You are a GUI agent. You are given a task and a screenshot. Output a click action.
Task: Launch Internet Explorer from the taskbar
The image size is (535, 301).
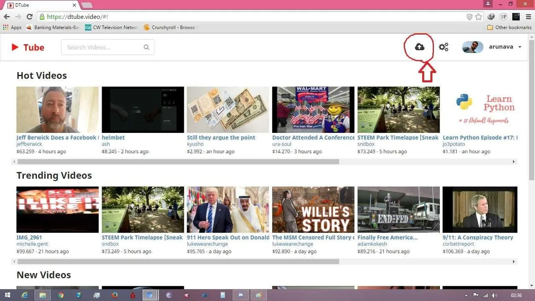point(25,295)
